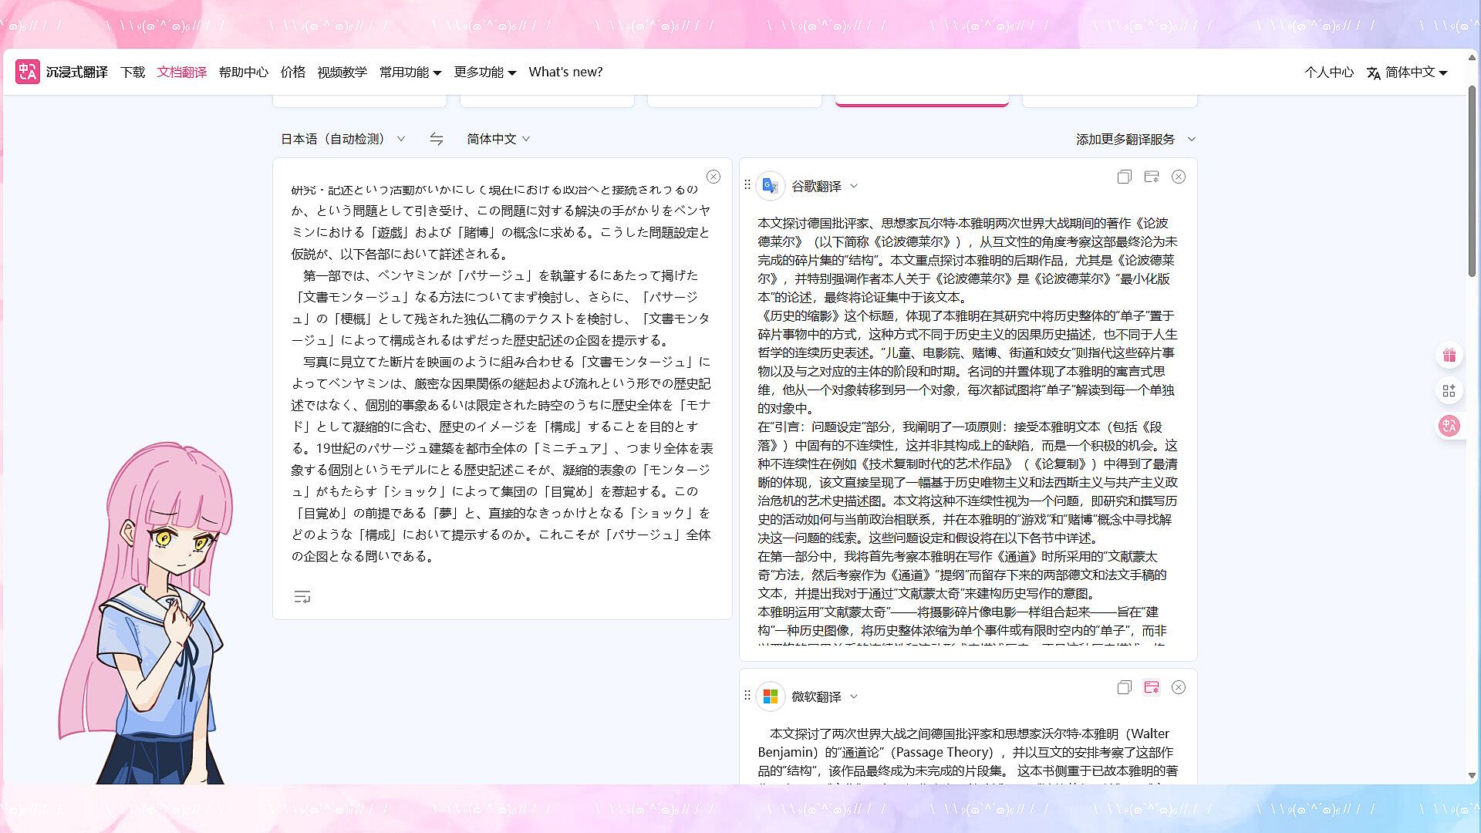Open the 个人中心 link
The height and width of the screenshot is (833, 1481).
pos(1328,72)
